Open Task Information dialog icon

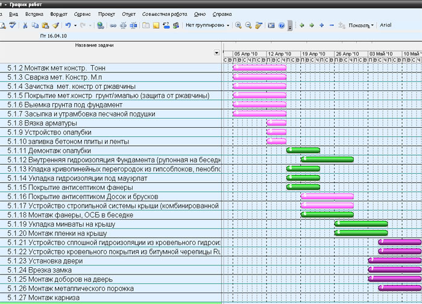pyautogui.click(x=146, y=25)
